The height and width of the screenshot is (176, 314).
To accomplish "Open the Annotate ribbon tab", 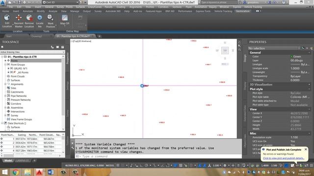I will point(28,11).
